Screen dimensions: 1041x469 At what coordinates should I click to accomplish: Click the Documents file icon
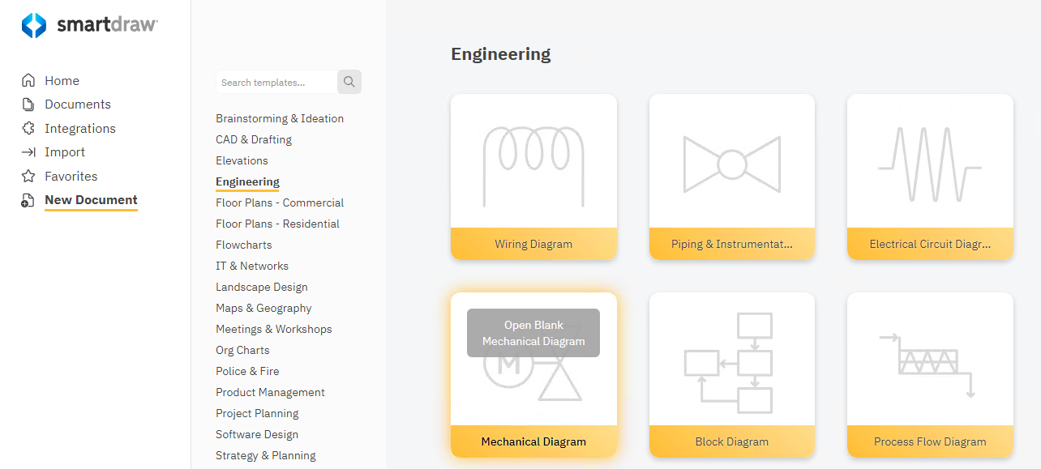coord(28,104)
